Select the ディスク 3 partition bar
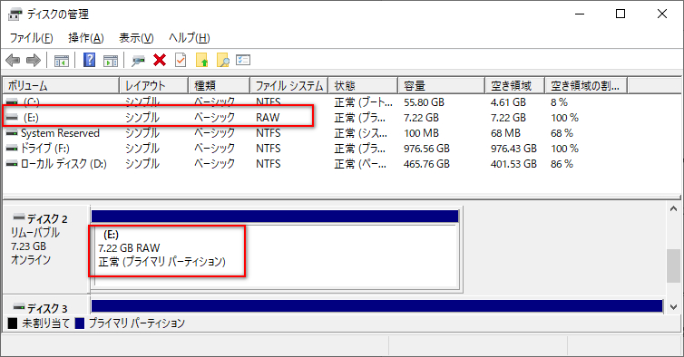This screenshot has height=357, width=684. (x=376, y=306)
